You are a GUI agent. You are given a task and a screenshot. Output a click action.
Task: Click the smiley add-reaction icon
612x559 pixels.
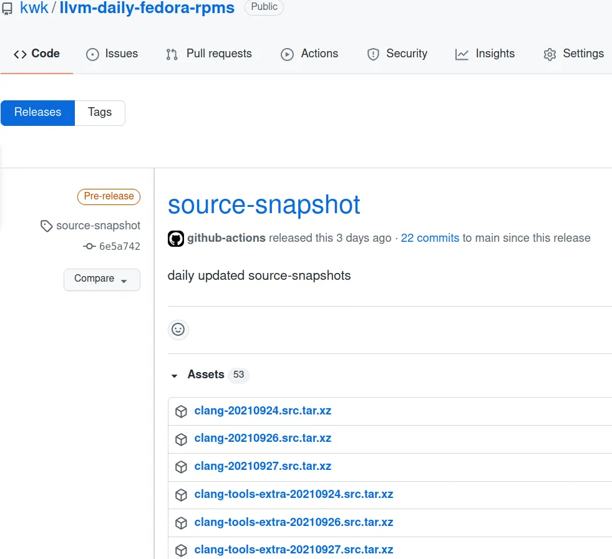click(x=178, y=330)
